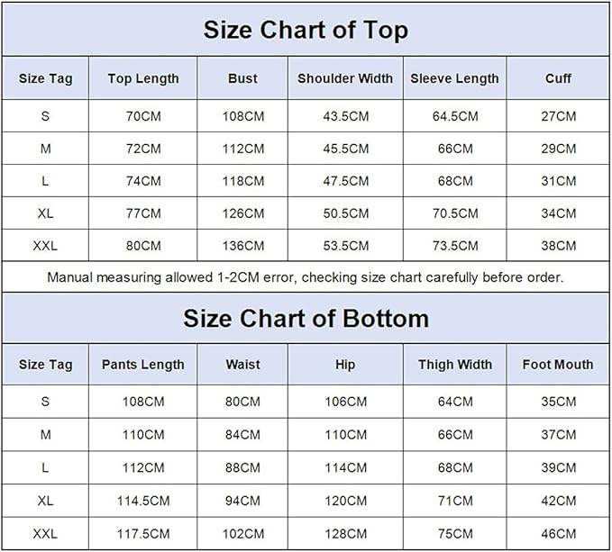Image resolution: width=612 pixels, height=552 pixels.
Task: Click the Pants Length column header
Action: pos(143,365)
